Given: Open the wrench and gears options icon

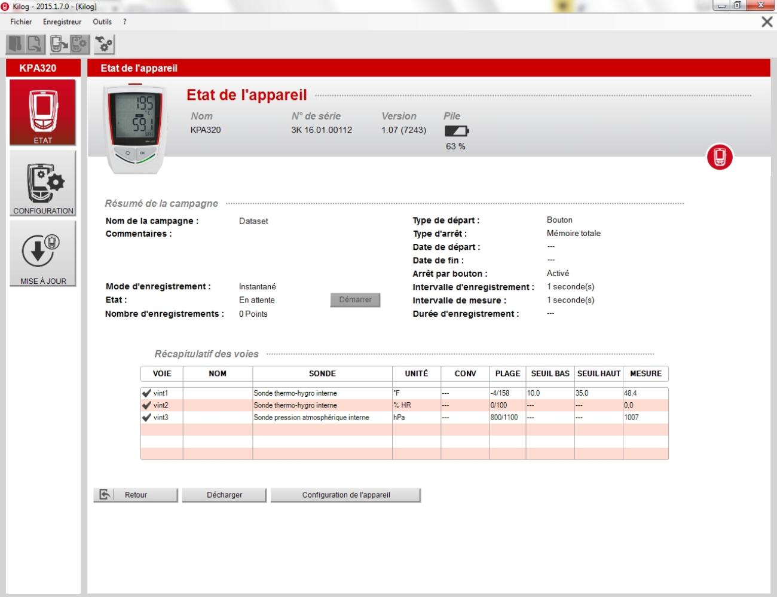Looking at the screenshot, I should 105,44.
